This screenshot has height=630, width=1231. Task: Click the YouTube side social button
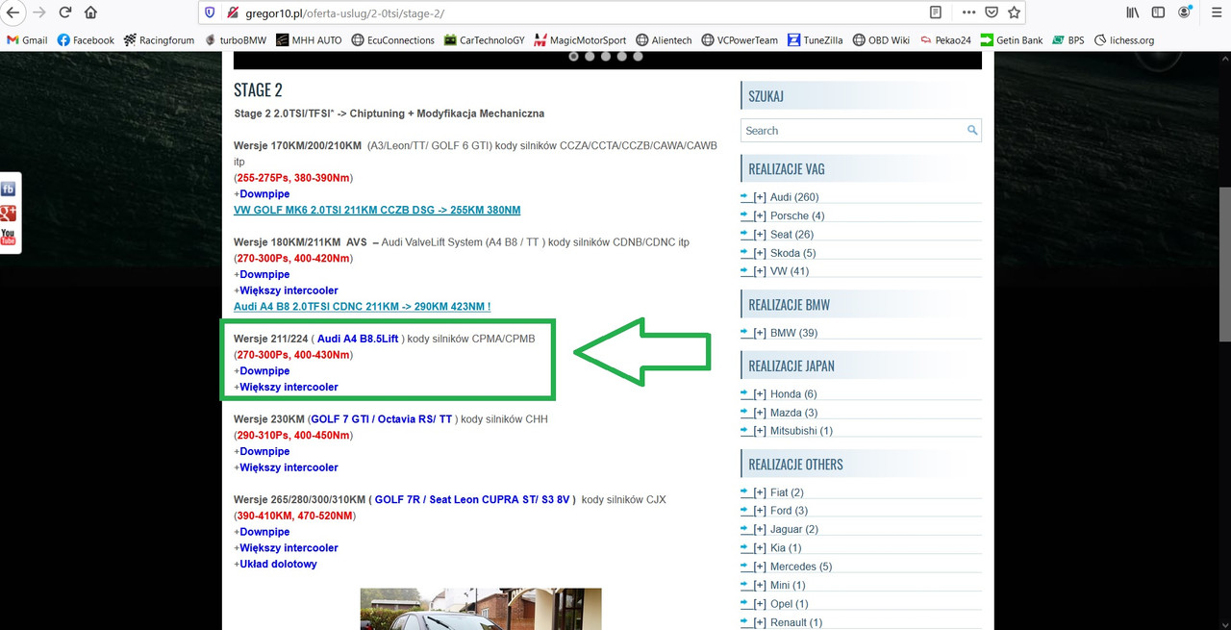tap(8, 237)
